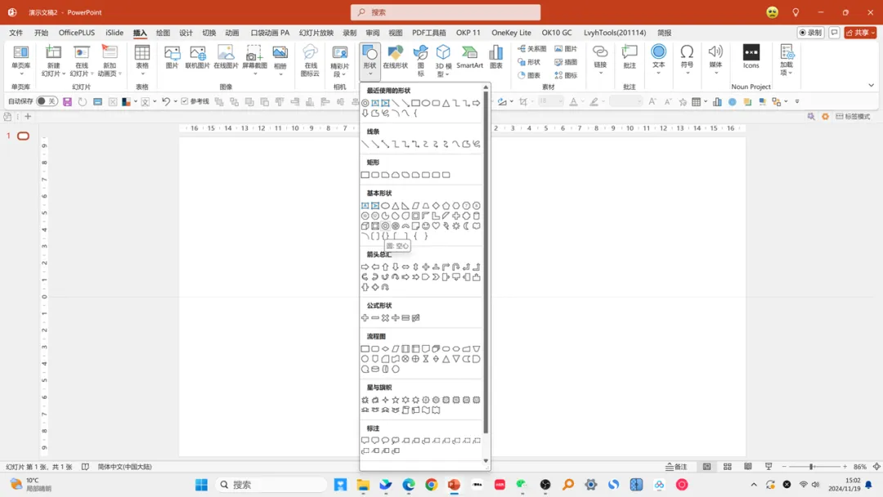Screen dimensions: 883x497
Task: Pick the donut (圆: 空心) shape
Action: (x=385, y=226)
